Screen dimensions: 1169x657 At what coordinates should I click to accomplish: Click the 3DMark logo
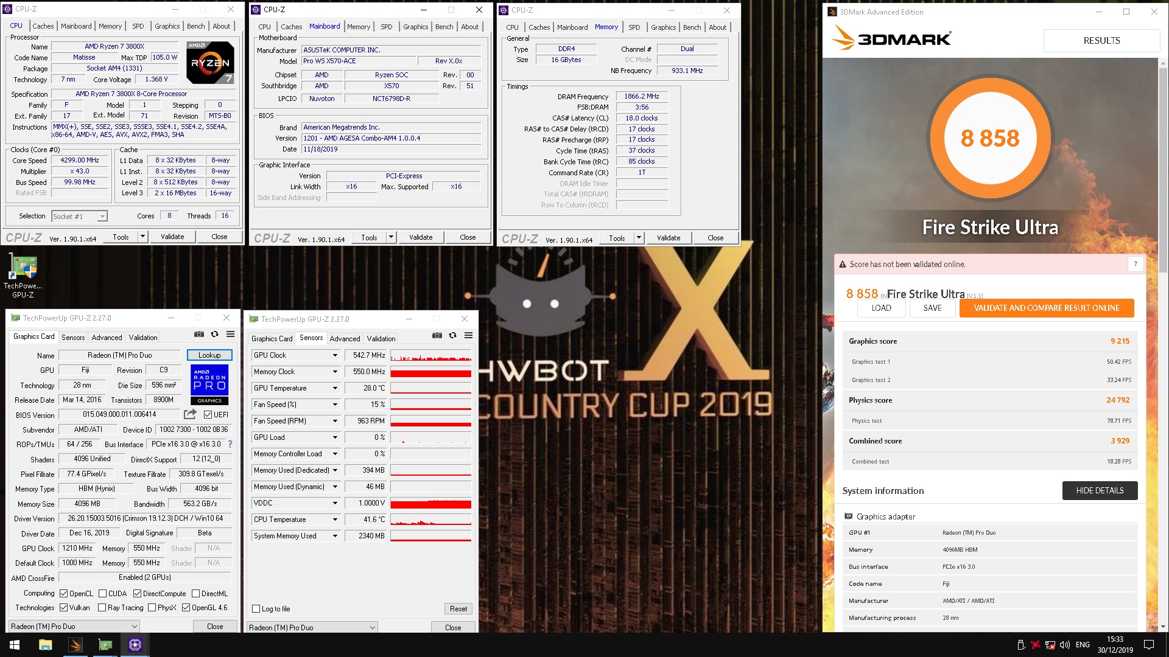pos(891,38)
